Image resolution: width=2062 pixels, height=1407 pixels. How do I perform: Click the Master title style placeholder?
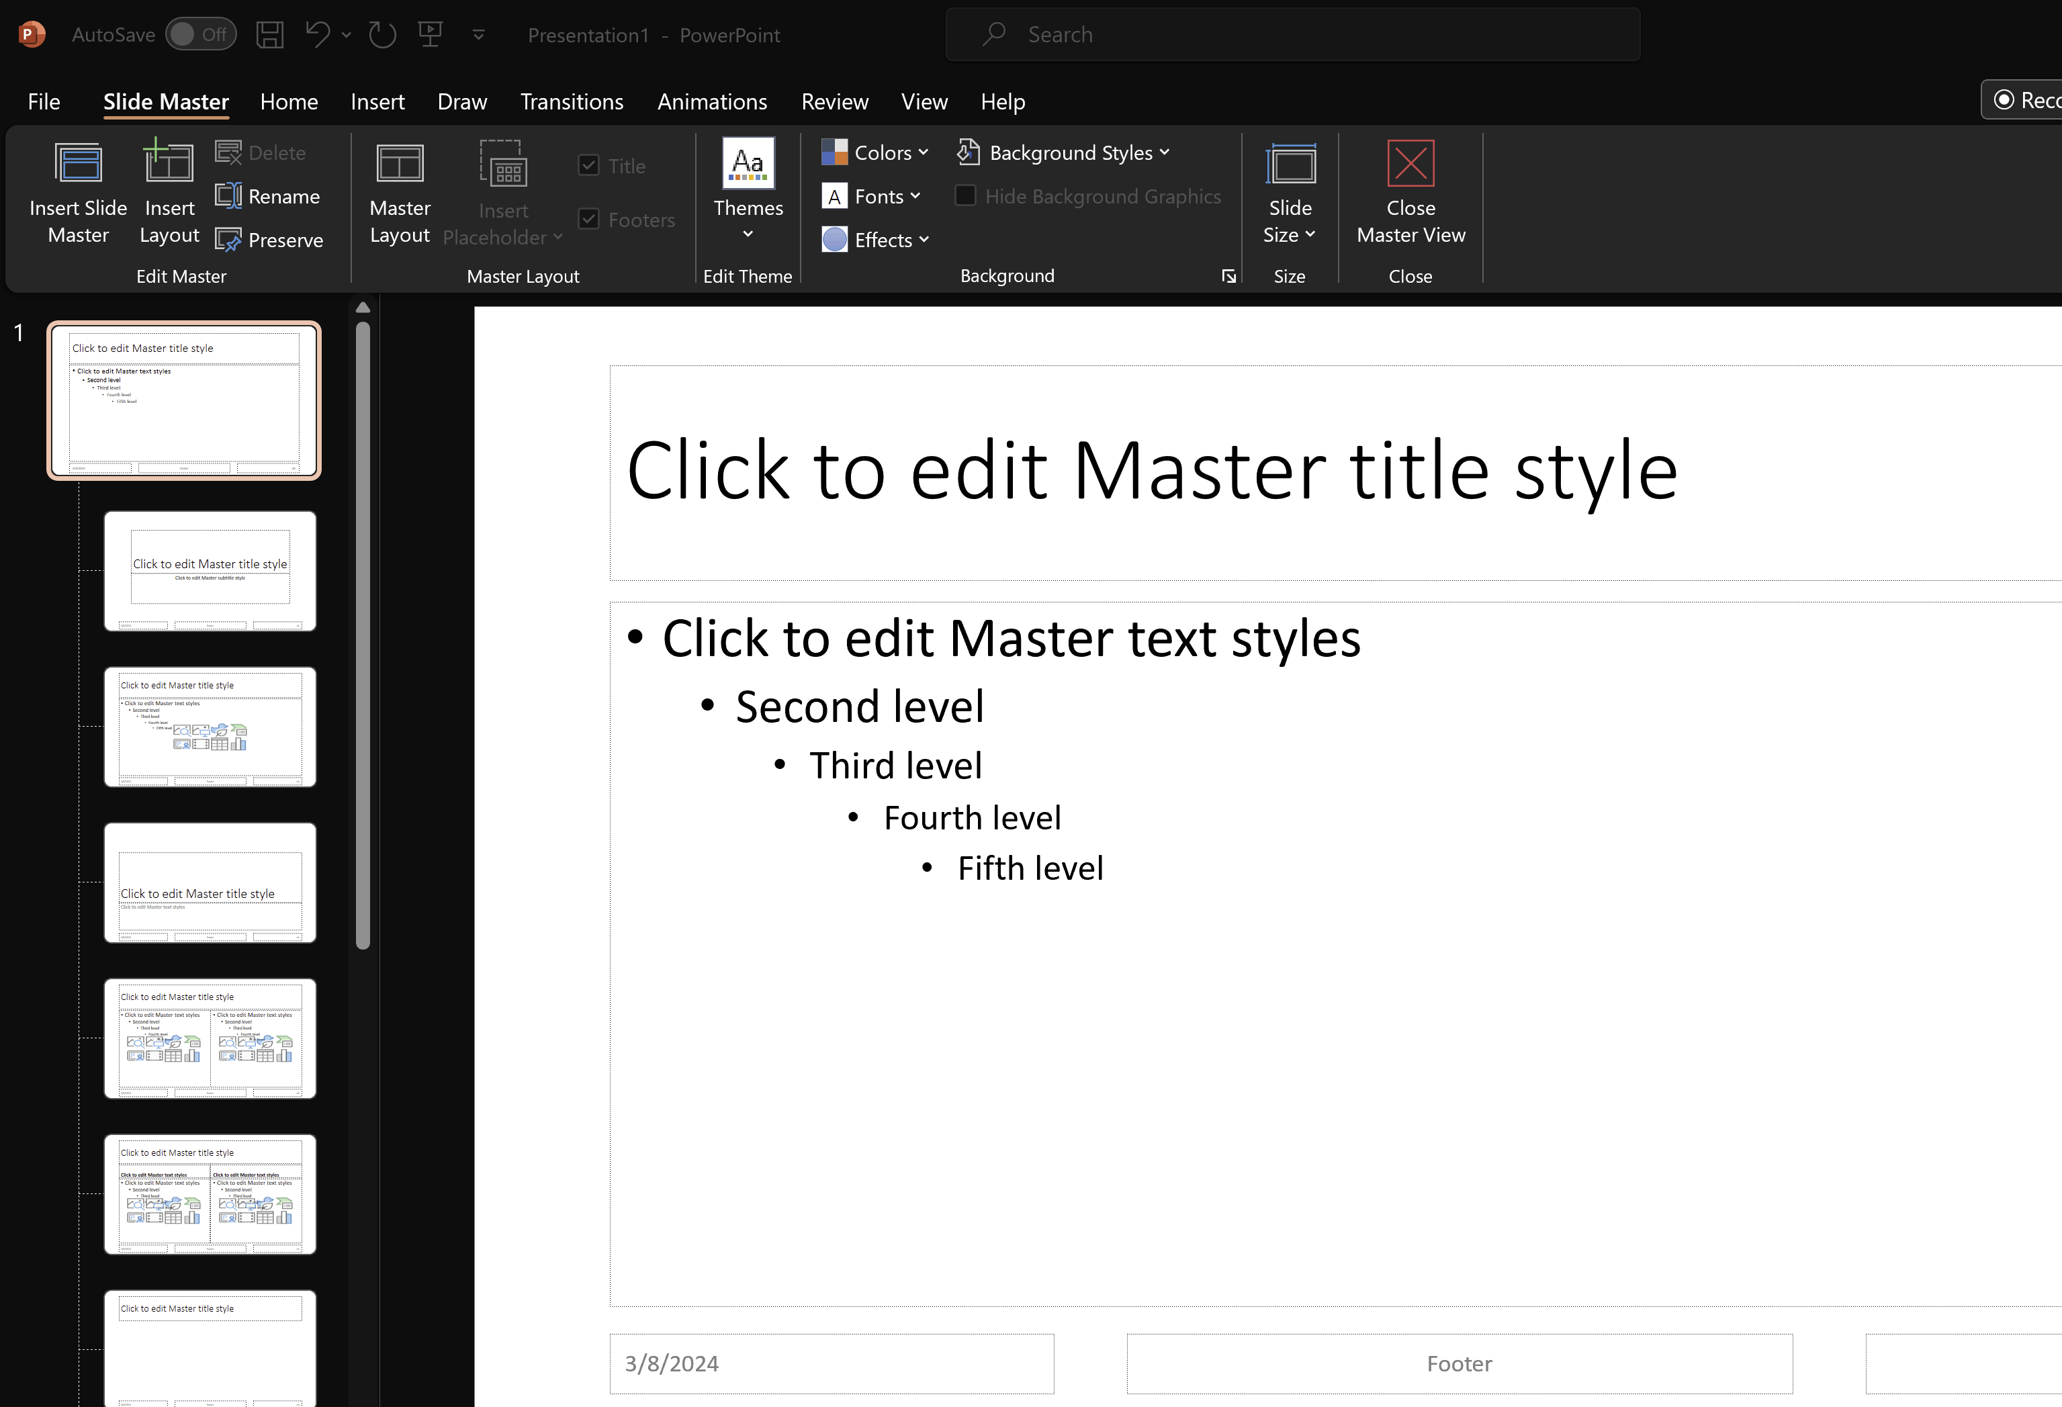click(1335, 473)
